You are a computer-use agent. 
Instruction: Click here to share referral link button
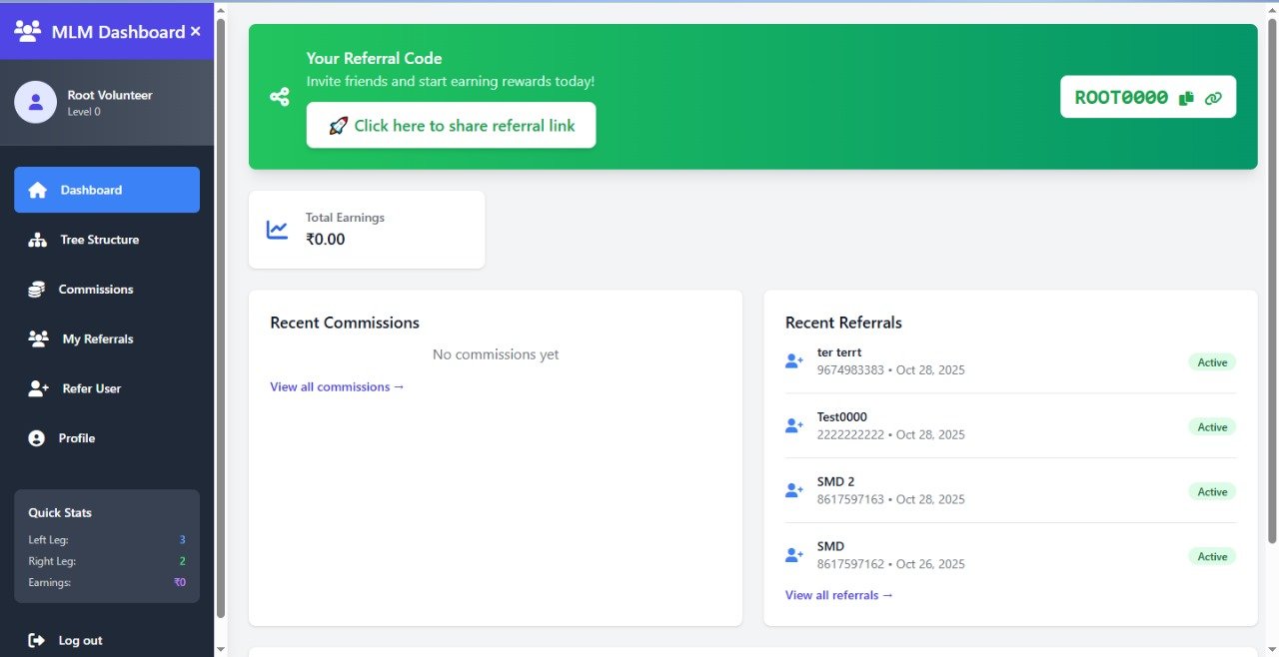451,126
